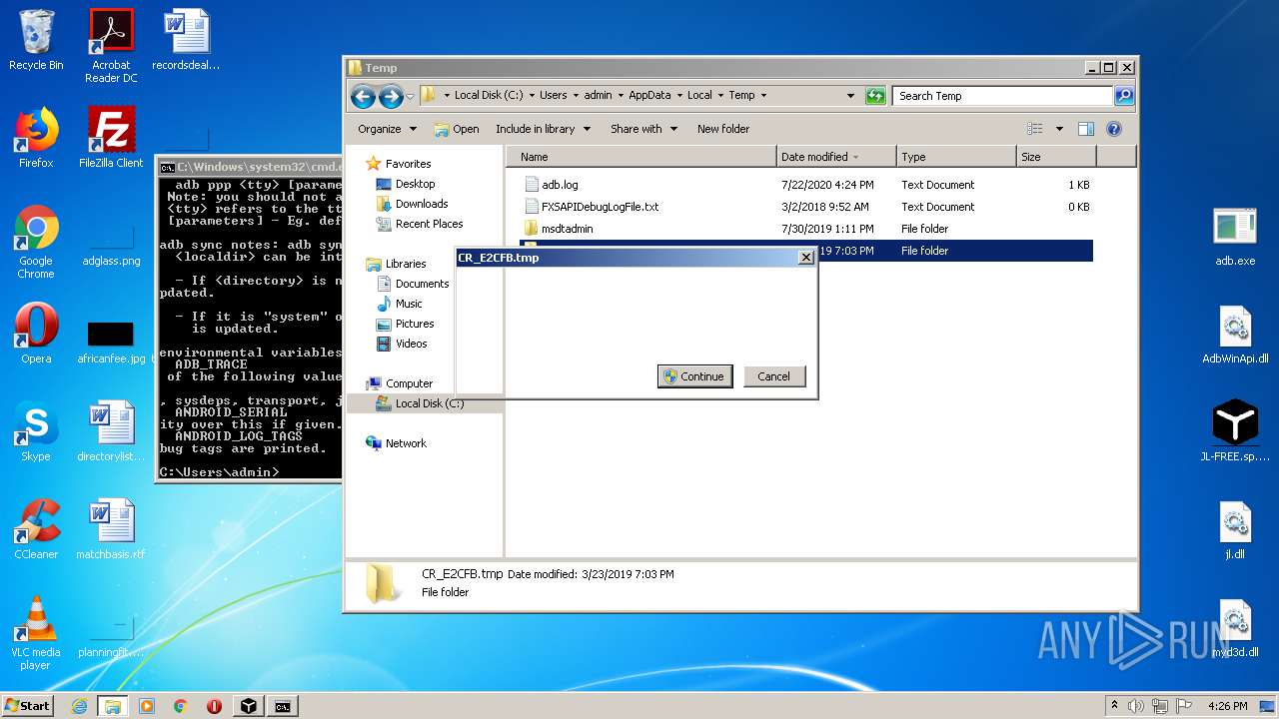1279x719 pixels.
Task: Launch Skype from desktop
Action: click(36, 431)
